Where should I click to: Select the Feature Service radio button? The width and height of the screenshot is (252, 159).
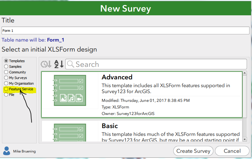pyautogui.click(x=6, y=89)
